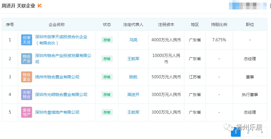
Task: Open the 物合置业 company logo
Action: (27, 77)
